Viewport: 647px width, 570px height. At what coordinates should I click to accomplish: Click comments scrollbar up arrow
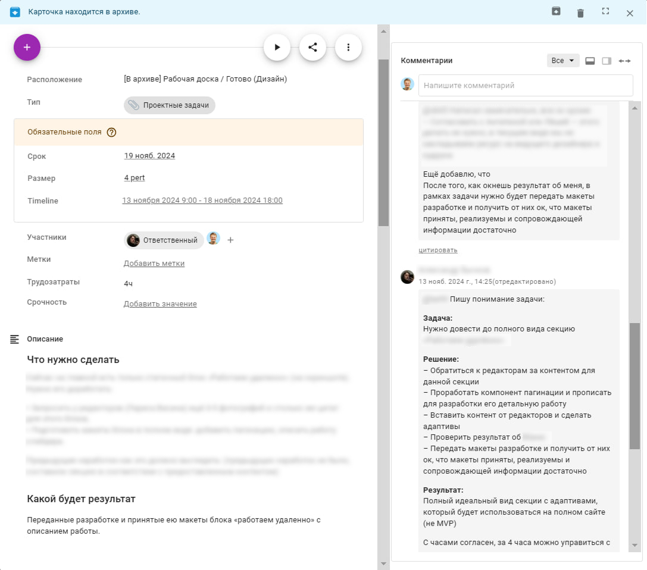click(x=635, y=108)
